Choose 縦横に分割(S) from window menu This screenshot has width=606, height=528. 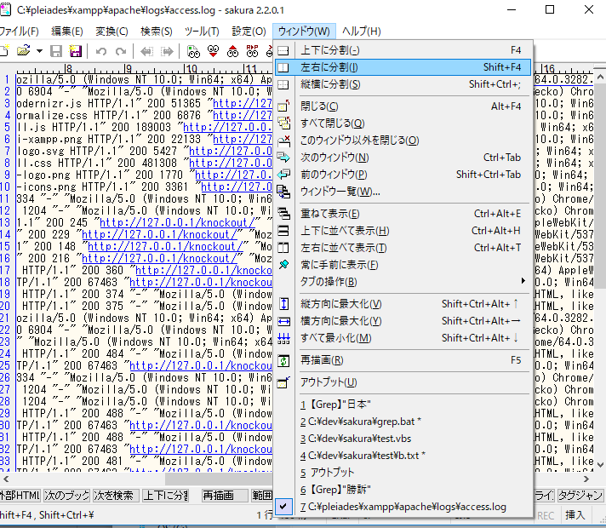point(403,84)
